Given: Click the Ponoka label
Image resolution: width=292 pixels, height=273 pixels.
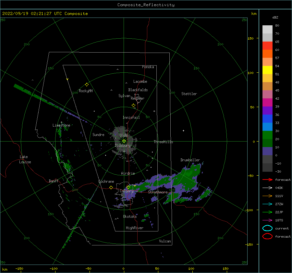Looking at the screenshot, I should click(x=148, y=67).
